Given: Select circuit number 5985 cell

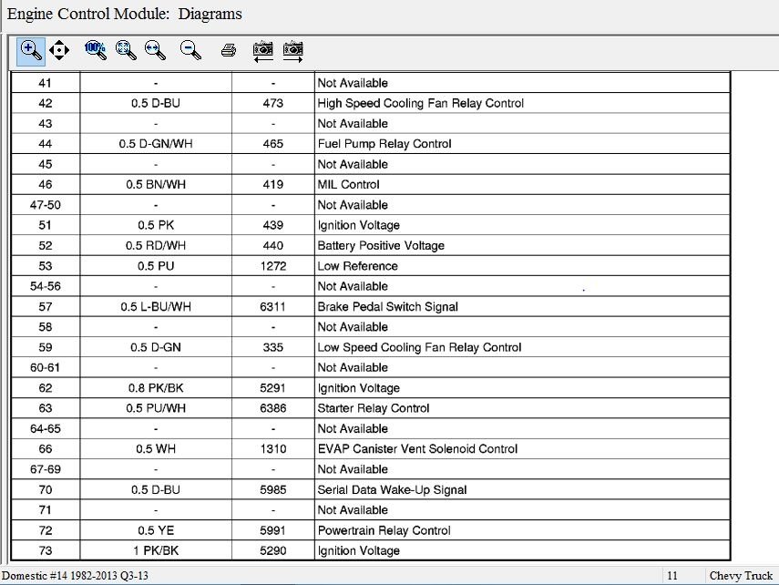Looking at the screenshot, I should [x=272, y=489].
